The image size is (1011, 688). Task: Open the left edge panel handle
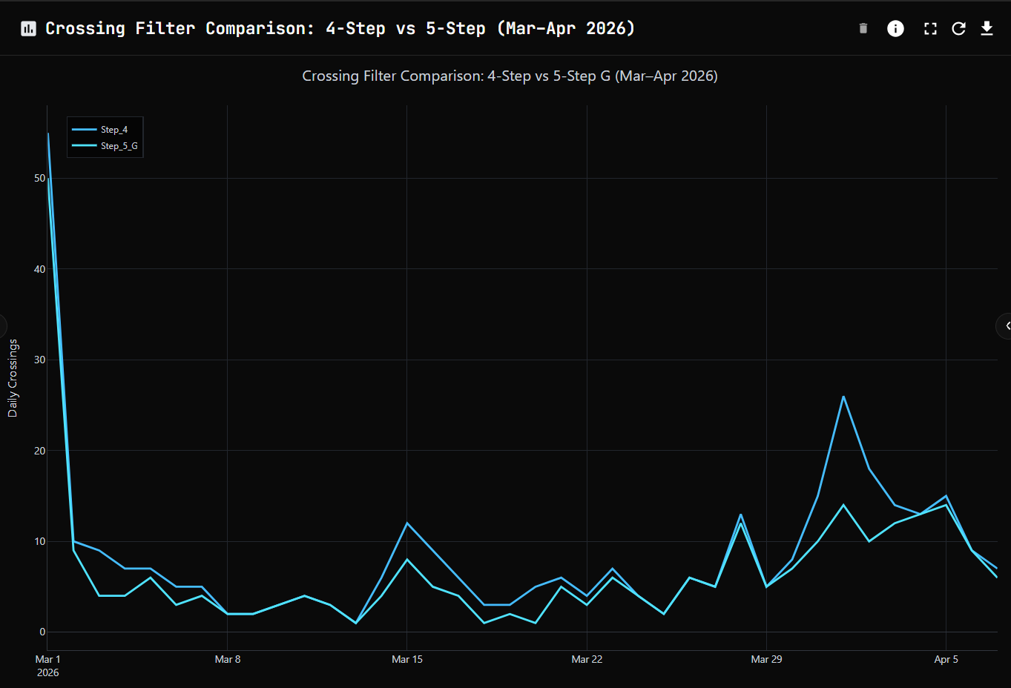click(3, 326)
